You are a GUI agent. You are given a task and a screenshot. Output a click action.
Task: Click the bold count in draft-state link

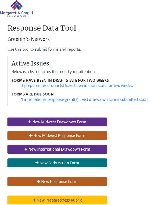22,86
